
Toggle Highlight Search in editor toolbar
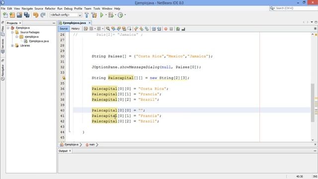click(124, 29)
